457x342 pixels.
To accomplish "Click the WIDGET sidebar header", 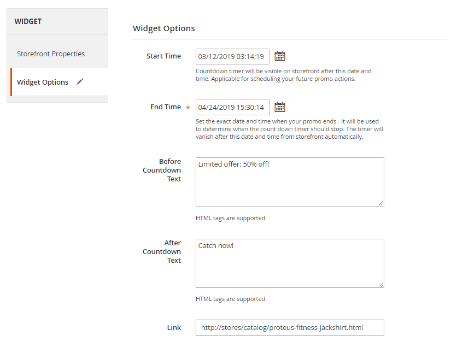I will pyautogui.click(x=28, y=22).
